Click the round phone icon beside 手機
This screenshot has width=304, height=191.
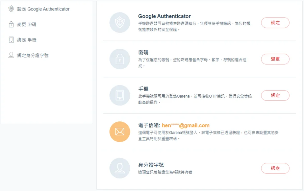(x=120, y=95)
